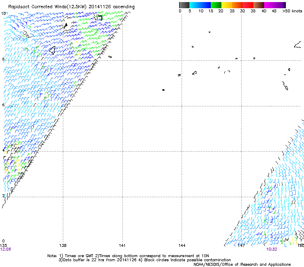Click the gray 0-5 knots color segment

184,5
